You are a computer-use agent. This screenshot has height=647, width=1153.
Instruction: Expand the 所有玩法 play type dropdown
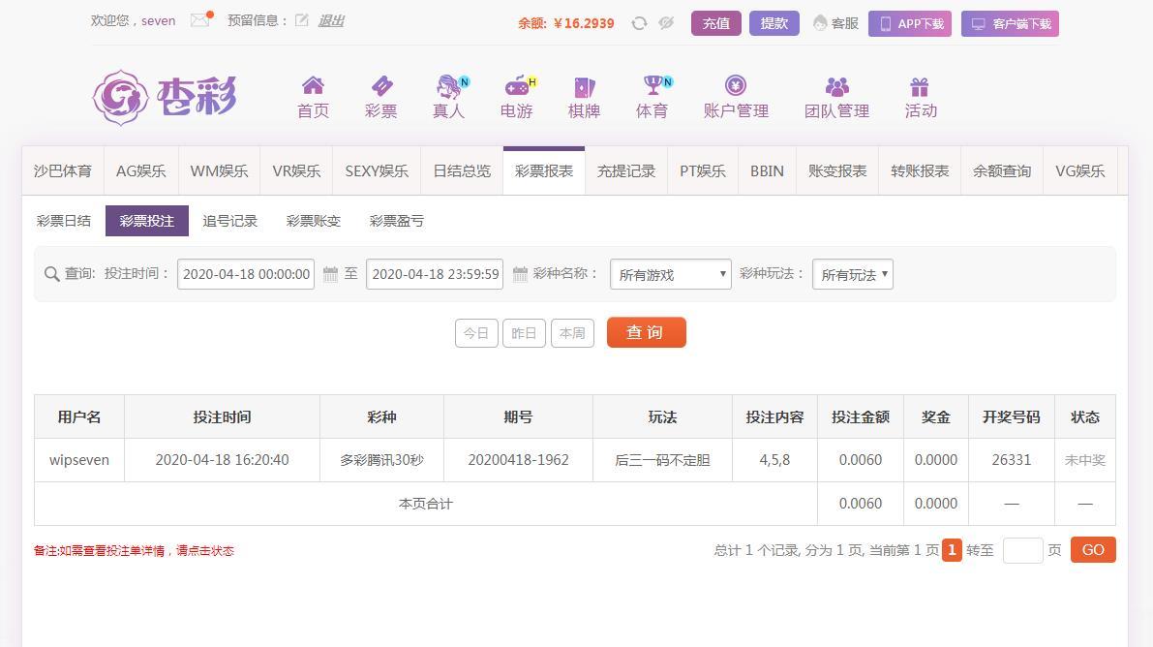pyautogui.click(x=852, y=274)
